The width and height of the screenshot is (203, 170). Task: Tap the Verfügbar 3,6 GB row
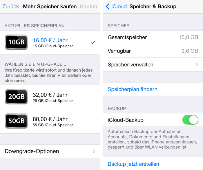click(153, 51)
